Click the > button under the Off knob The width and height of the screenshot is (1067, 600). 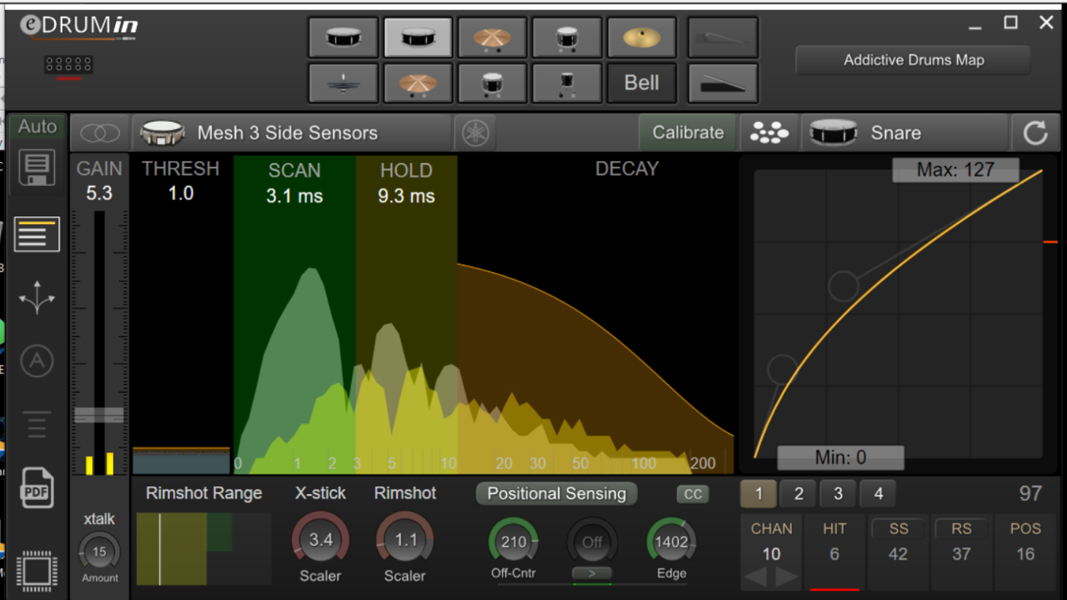[592, 573]
